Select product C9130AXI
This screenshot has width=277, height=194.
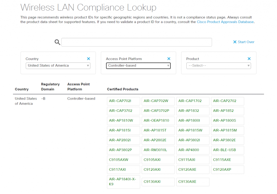[158, 182]
